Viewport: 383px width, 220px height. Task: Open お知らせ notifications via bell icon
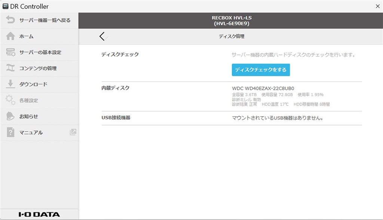(x=11, y=116)
